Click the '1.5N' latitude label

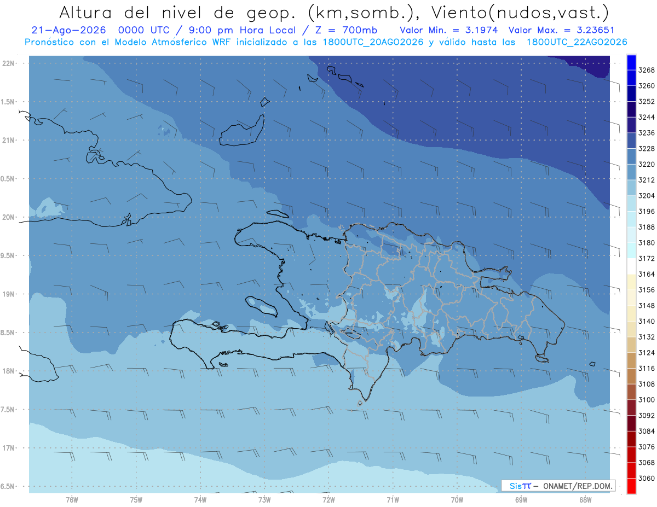coord(8,102)
